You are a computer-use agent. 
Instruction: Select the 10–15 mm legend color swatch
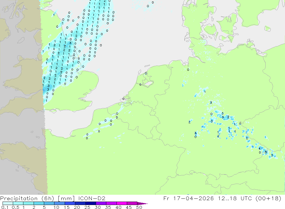(x=60, y=203)
